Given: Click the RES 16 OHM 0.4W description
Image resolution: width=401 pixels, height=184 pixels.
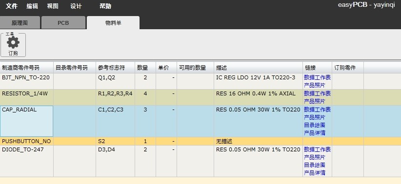Looking at the screenshot, I should (x=256, y=93).
